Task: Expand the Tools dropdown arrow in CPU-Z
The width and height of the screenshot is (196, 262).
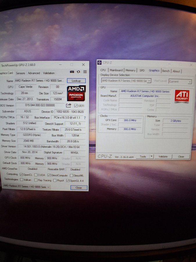Action: tap(151, 156)
